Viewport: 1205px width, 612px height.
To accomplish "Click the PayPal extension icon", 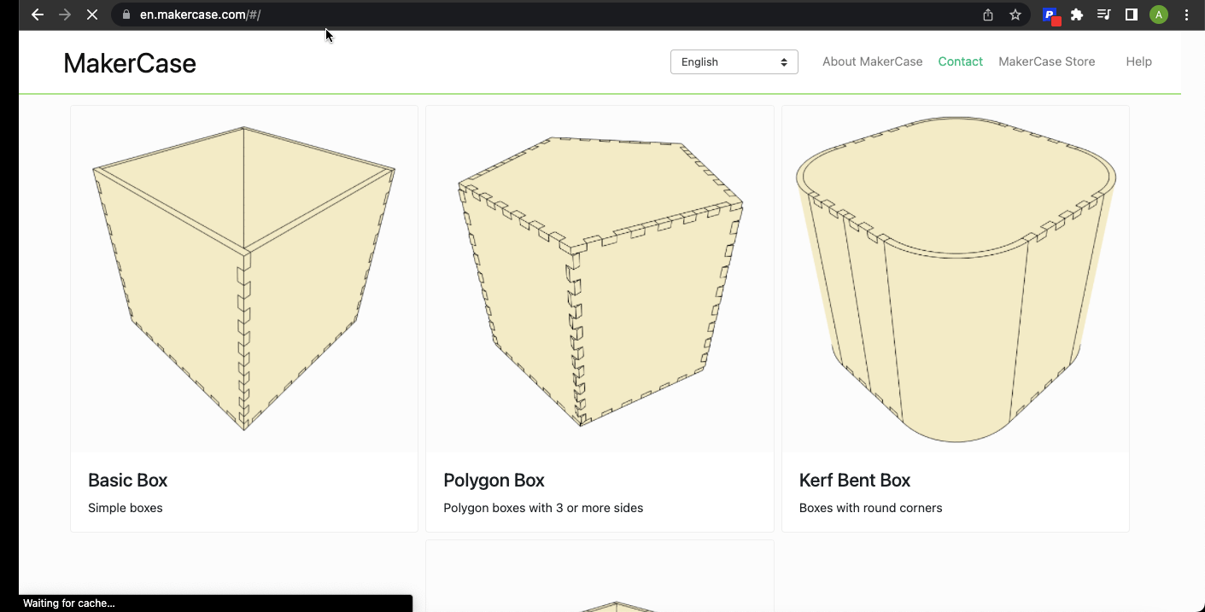I will pos(1051,15).
